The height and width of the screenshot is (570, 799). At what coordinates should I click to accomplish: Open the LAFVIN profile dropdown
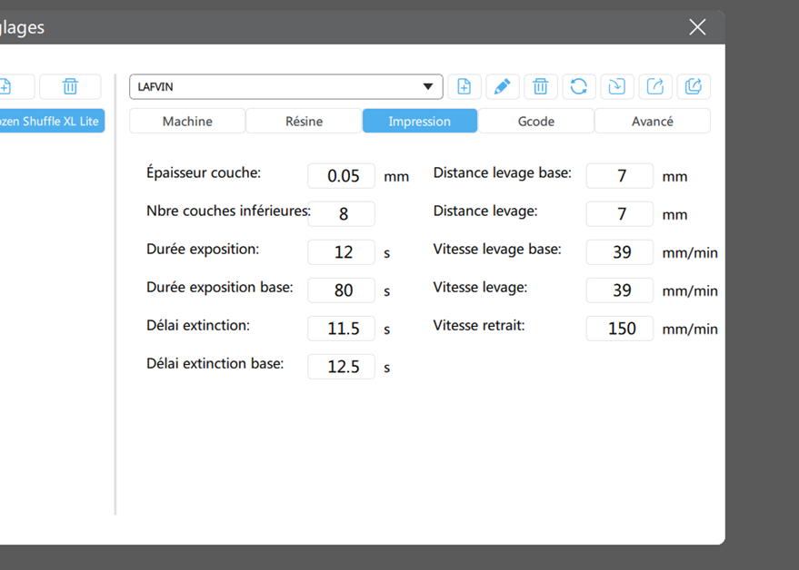[x=285, y=86]
